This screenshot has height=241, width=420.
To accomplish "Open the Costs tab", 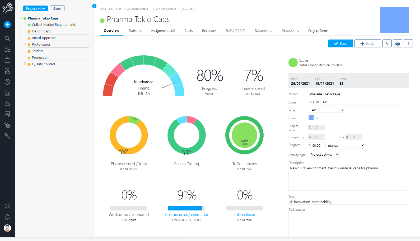I will pyautogui.click(x=188, y=31).
